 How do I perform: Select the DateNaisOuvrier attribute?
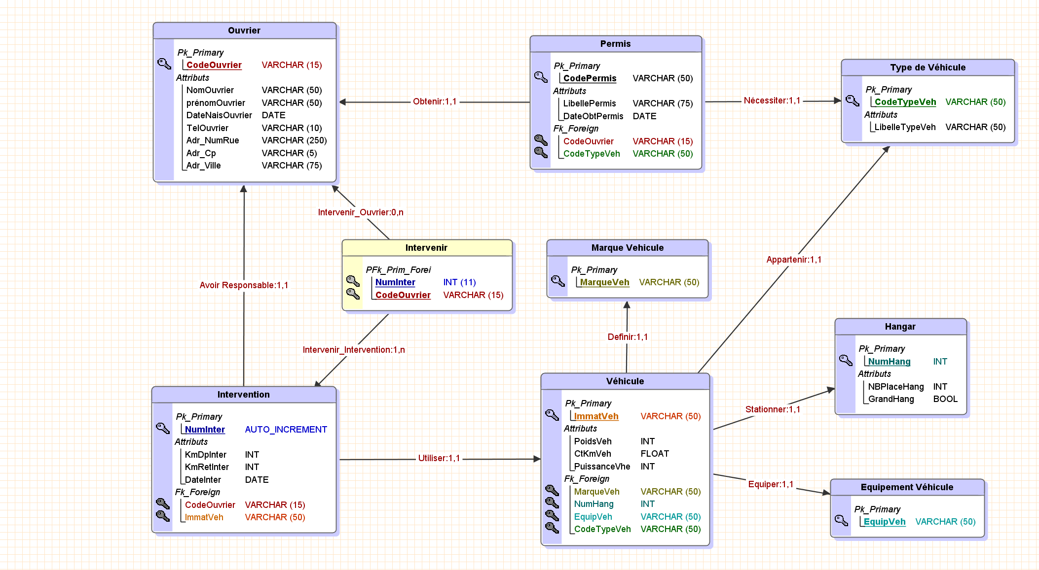219,115
